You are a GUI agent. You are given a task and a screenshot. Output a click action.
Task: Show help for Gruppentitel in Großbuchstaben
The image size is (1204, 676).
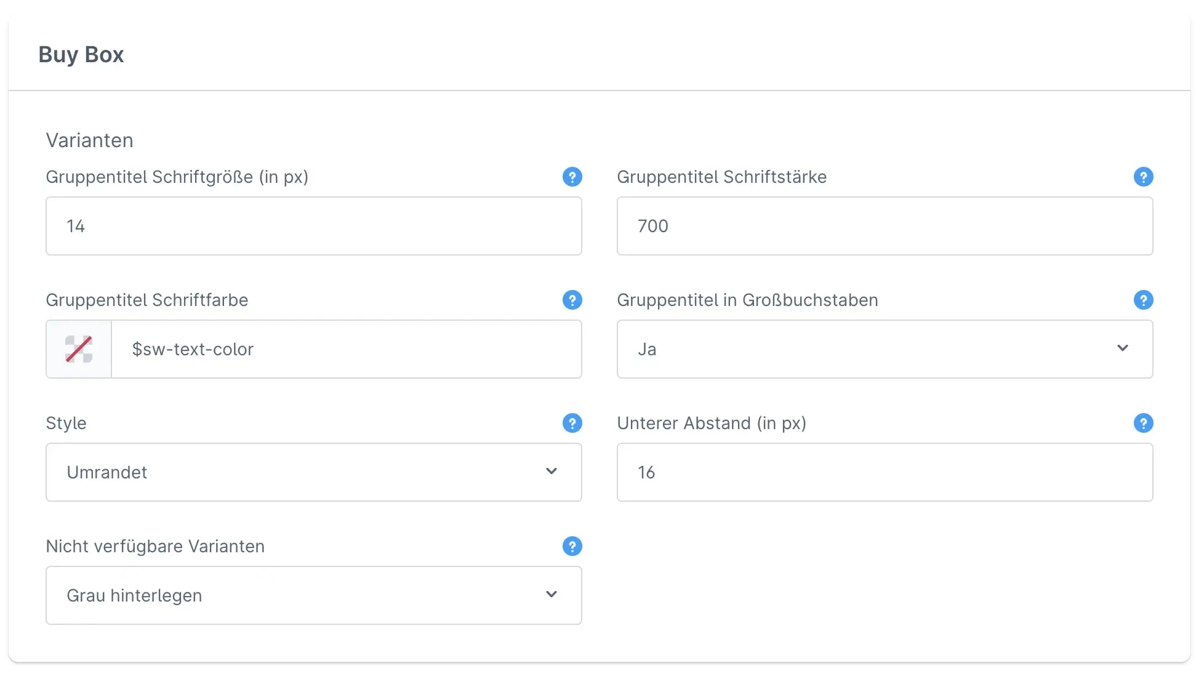(x=1143, y=300)
